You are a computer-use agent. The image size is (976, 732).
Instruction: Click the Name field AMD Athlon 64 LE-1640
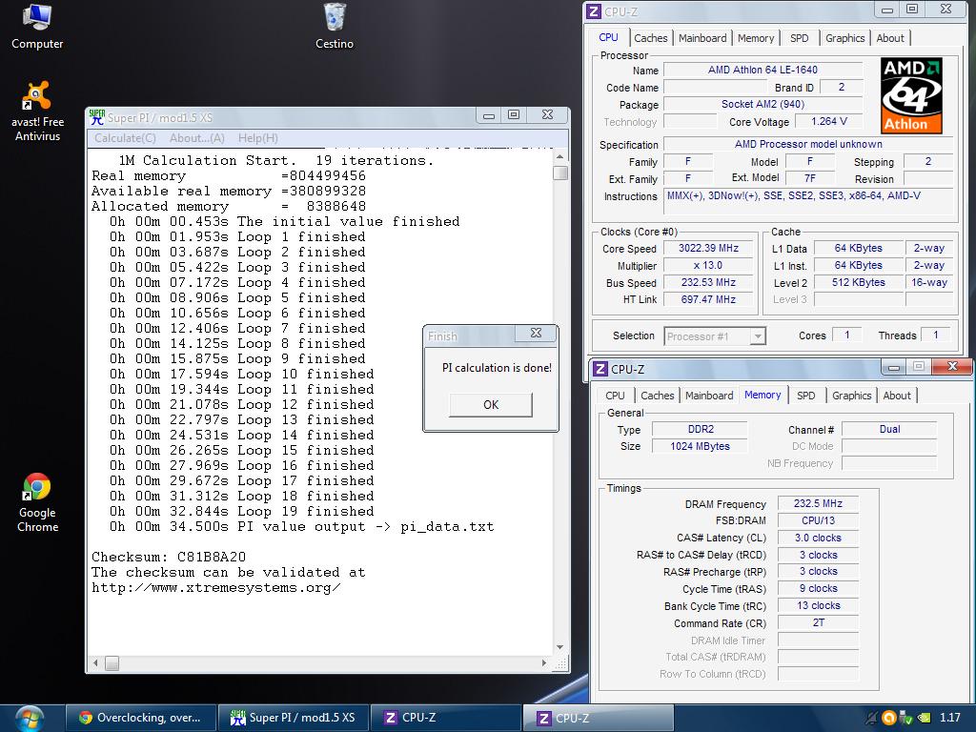pos(763,70)
